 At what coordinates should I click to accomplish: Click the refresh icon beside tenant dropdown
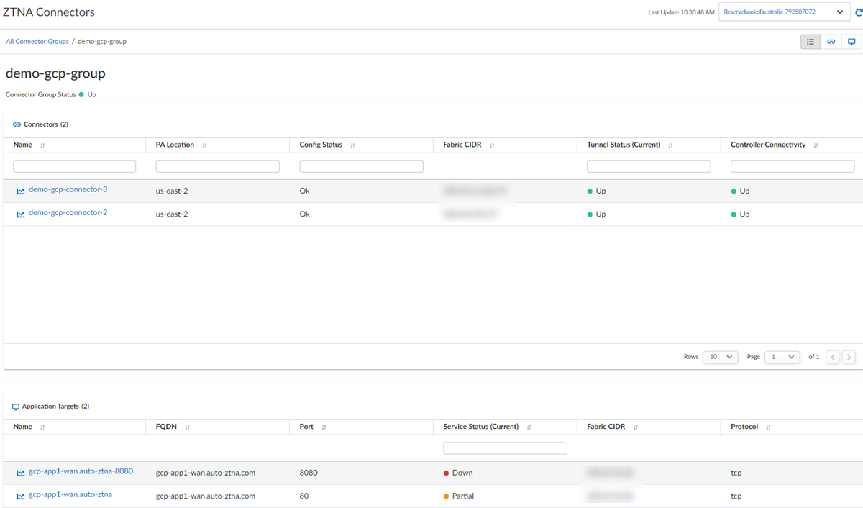858,12
